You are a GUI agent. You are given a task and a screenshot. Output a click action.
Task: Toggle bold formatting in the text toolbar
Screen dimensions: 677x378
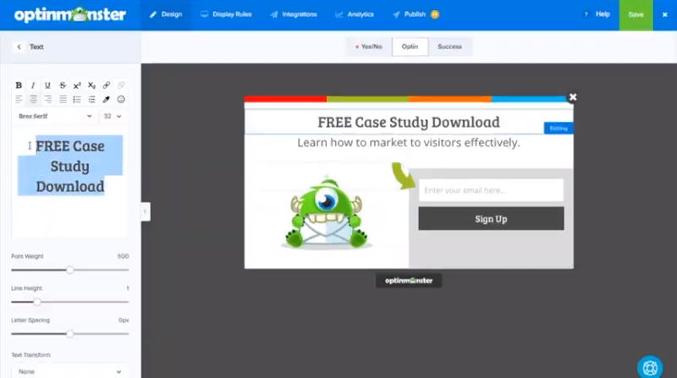click(19, 85)
